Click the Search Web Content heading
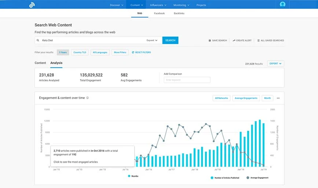This screenshot has width=318, height=188. coord(53,25)
